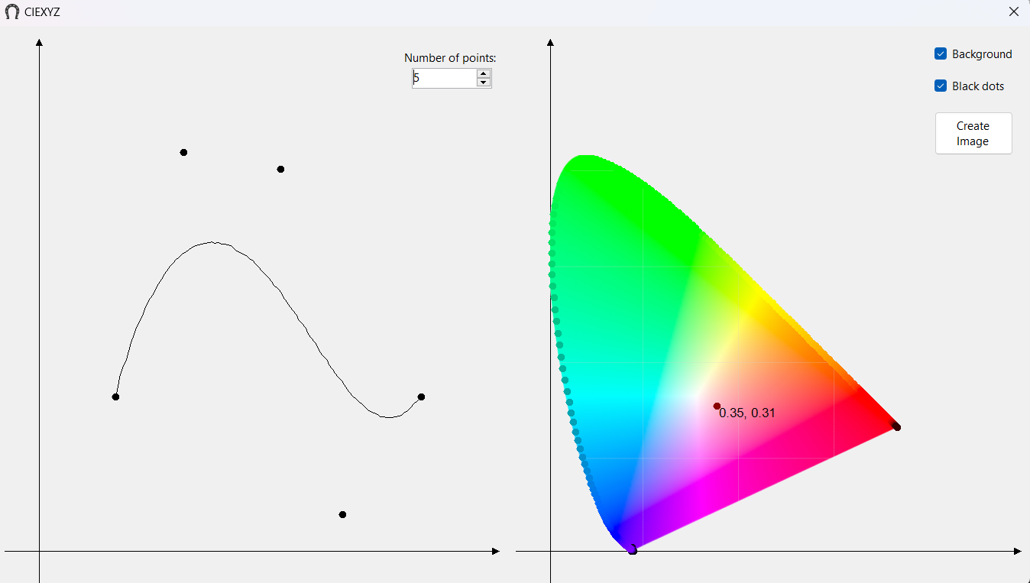The width and height of the screenshot is (1030, 583).
Task: Select the lowest control point below the curve
Action: [342, 514]
